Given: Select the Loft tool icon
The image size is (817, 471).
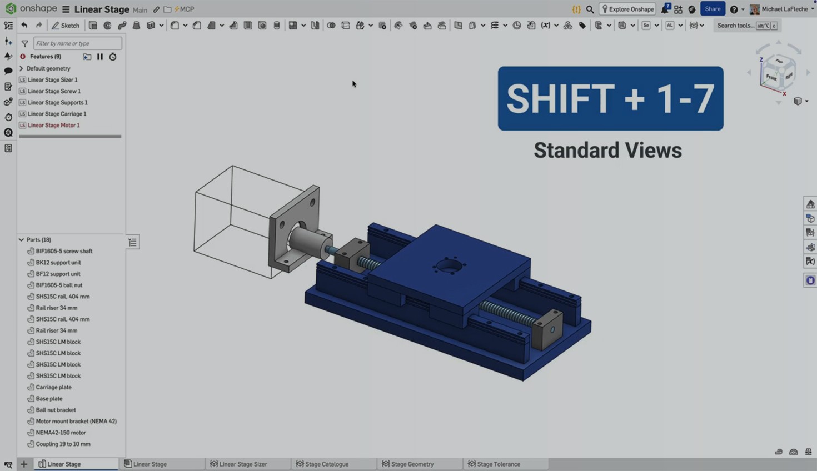Looking at the screenshot, I should pos(136,26).
